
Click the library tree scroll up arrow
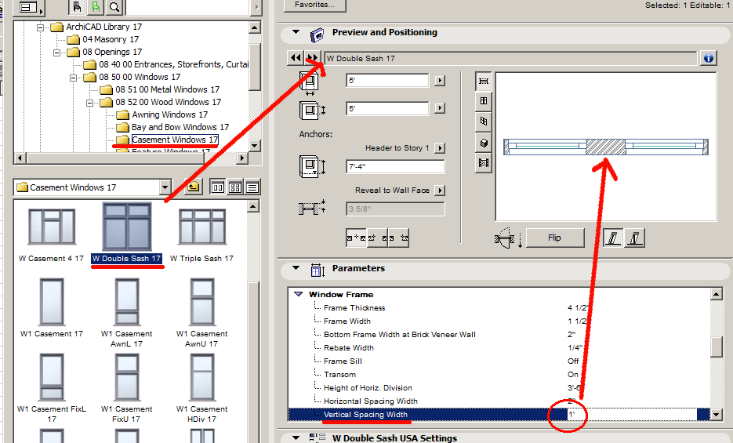tap(254, 27)
